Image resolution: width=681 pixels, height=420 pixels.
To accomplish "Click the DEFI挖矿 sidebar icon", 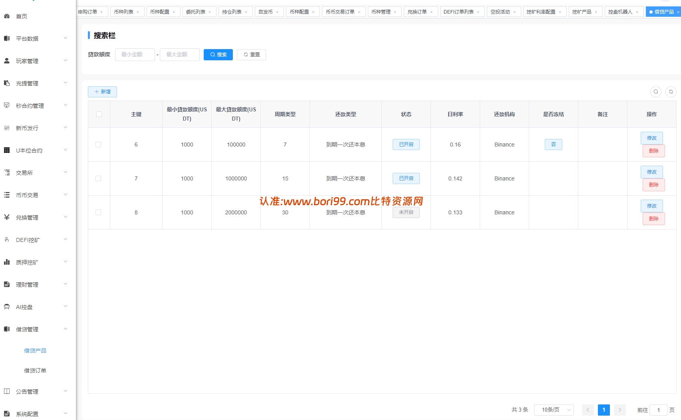I will coord(7,240).
